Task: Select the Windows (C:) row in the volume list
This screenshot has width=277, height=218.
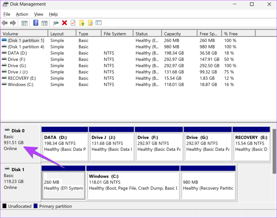Action: 20,84
